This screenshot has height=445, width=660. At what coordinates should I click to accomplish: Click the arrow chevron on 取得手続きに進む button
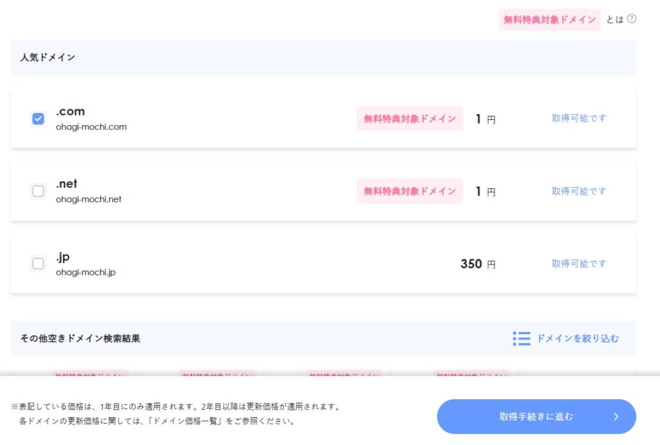point(616,417)
